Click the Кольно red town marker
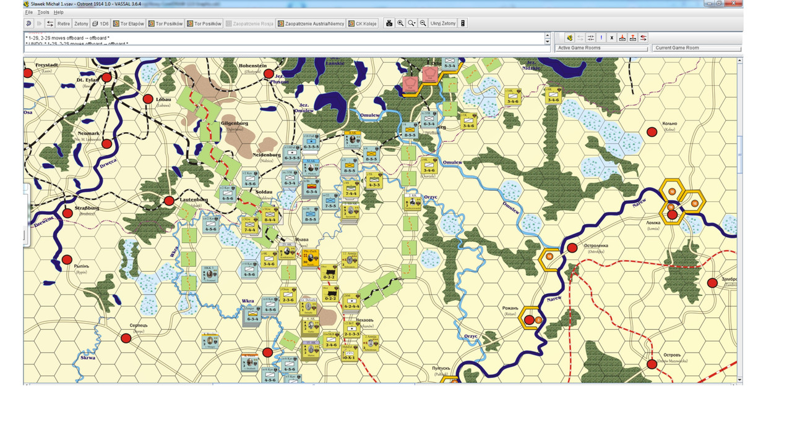The width and height of the screenshot is (792, 428). (652, 132)
